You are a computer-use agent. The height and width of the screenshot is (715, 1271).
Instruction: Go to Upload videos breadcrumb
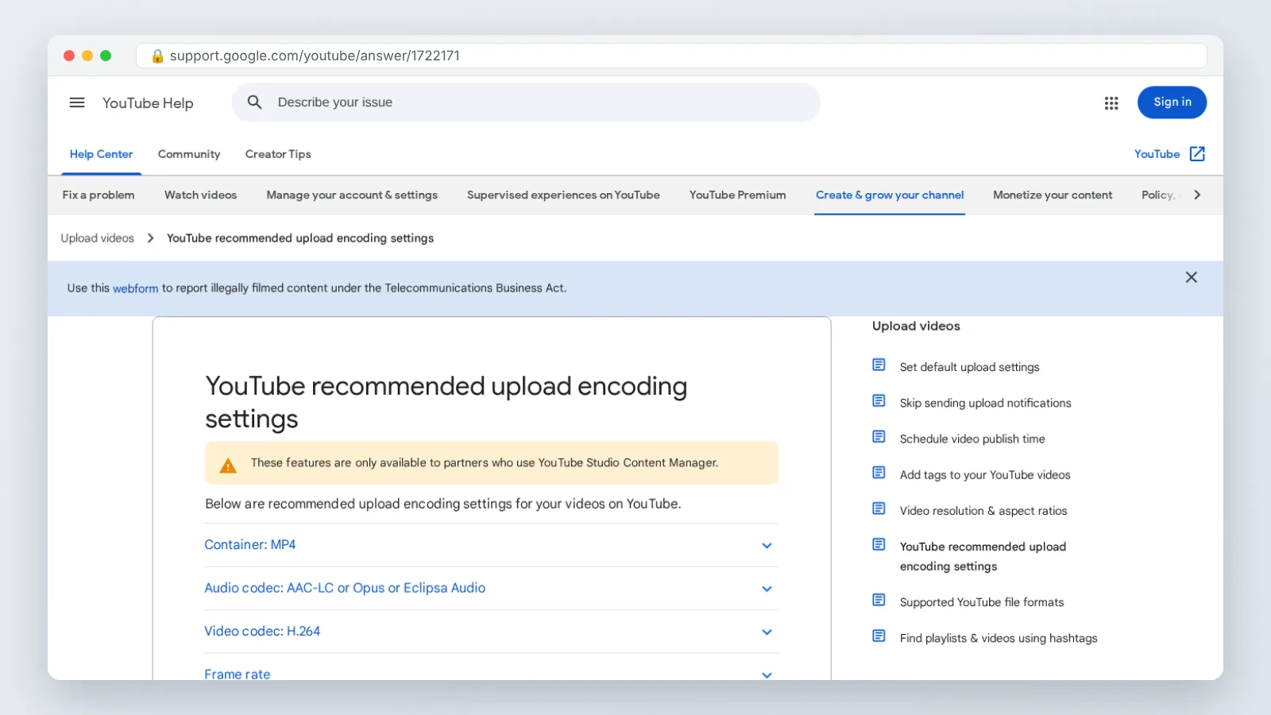97,238
